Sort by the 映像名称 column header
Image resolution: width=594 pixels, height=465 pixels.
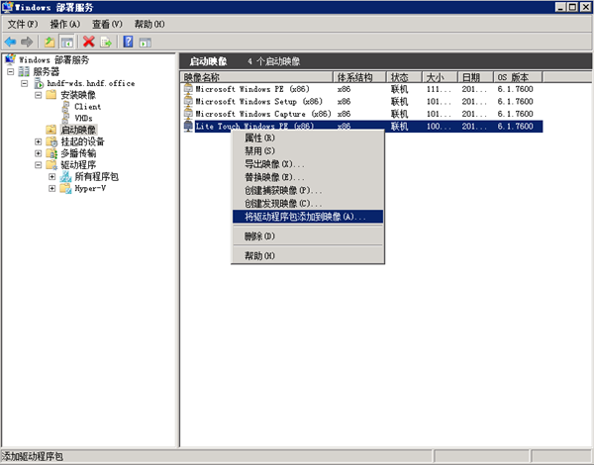[x=256, y=77]
